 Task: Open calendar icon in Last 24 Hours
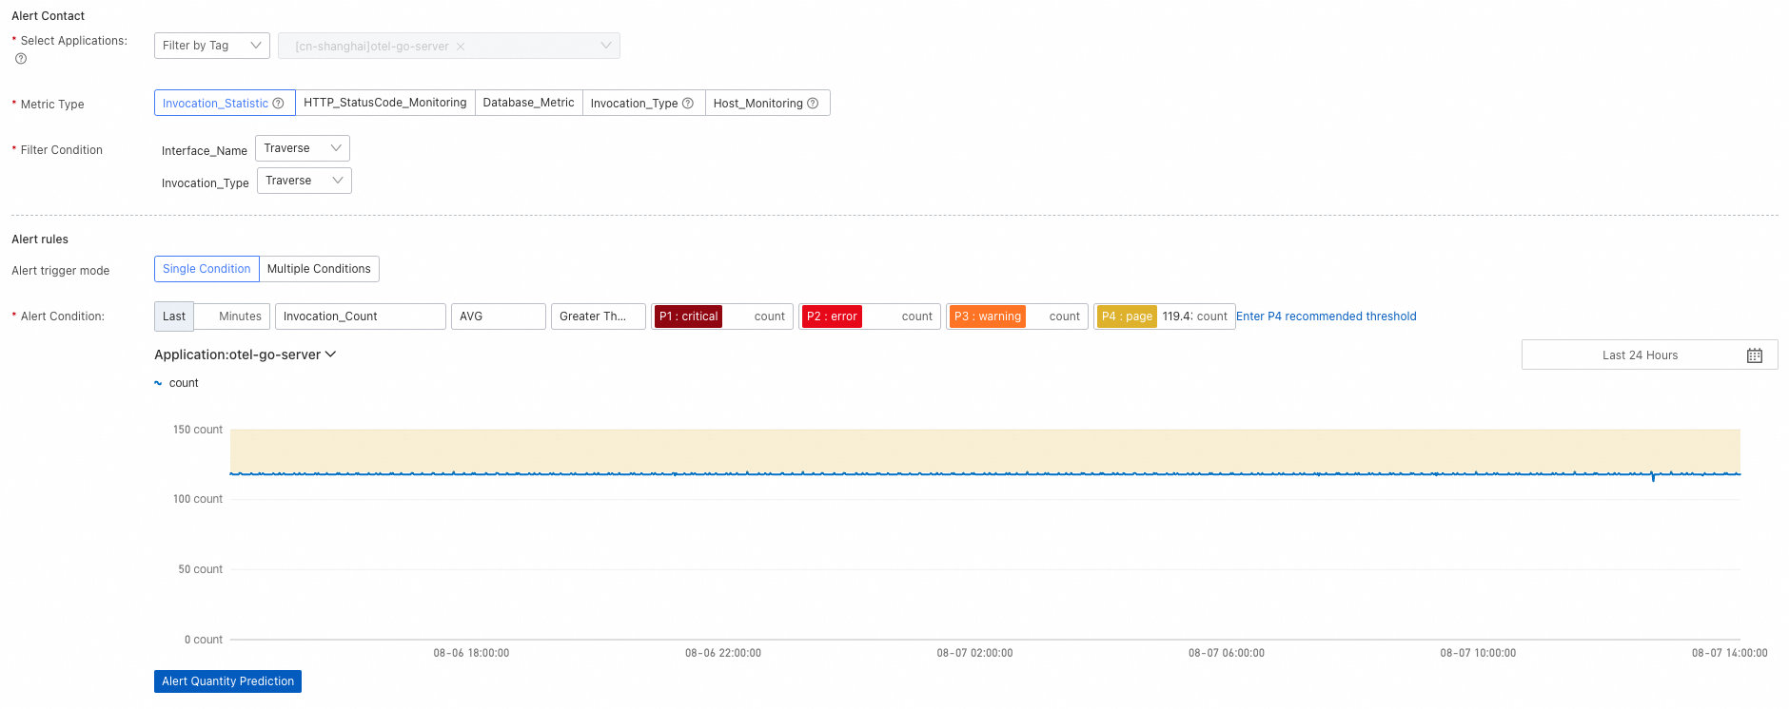click(1755, 355)
